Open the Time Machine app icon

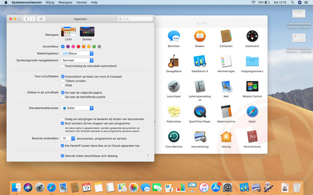[x=174, y=137]
